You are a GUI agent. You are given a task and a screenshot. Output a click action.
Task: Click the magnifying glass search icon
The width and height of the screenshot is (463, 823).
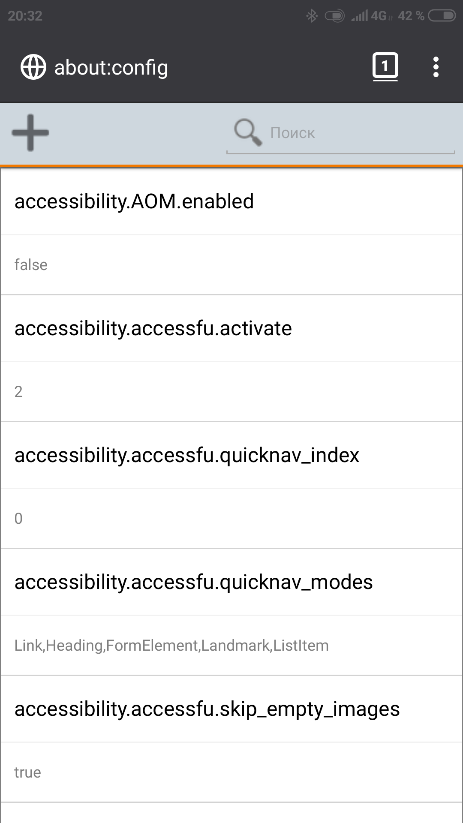(248, 132)
